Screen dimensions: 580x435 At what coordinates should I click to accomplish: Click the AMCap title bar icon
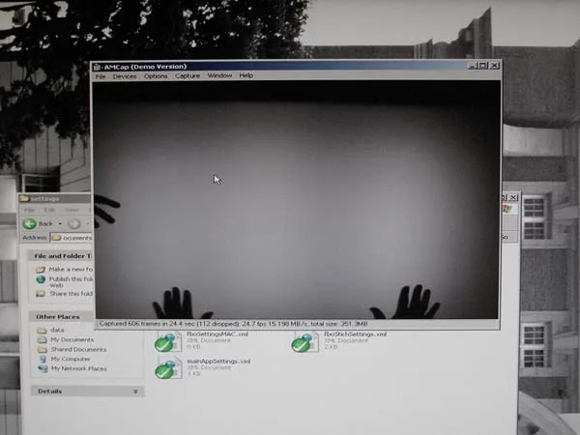point(98,65)
